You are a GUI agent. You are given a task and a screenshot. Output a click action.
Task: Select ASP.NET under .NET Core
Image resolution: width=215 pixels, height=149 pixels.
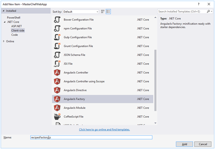(16, 26)
